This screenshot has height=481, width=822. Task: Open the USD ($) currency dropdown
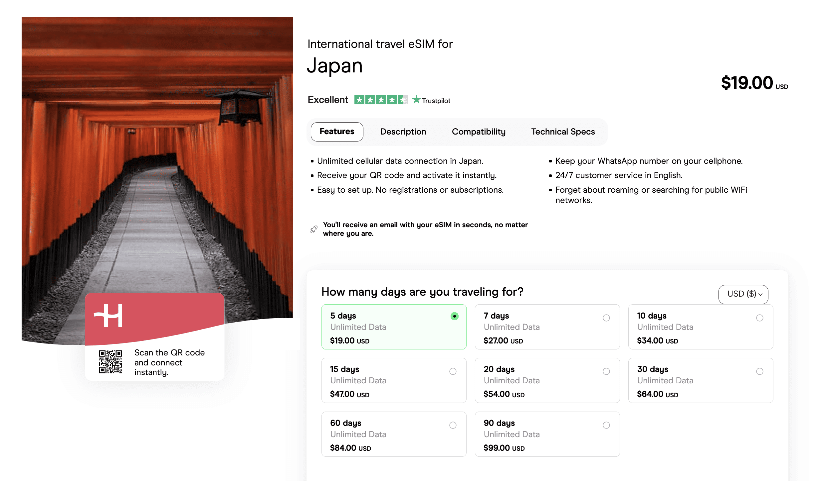(743, 294)
